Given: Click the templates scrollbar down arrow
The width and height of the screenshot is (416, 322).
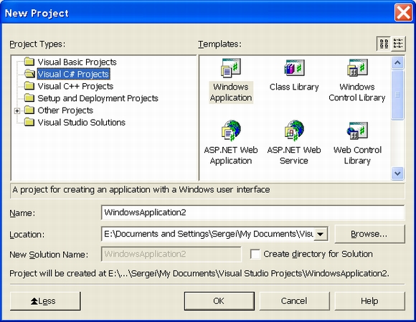Looking at the screenshot, I should [x=397, y=174].
